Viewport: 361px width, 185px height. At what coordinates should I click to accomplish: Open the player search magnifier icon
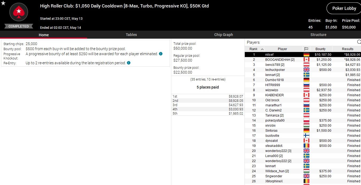pos(359,42)
